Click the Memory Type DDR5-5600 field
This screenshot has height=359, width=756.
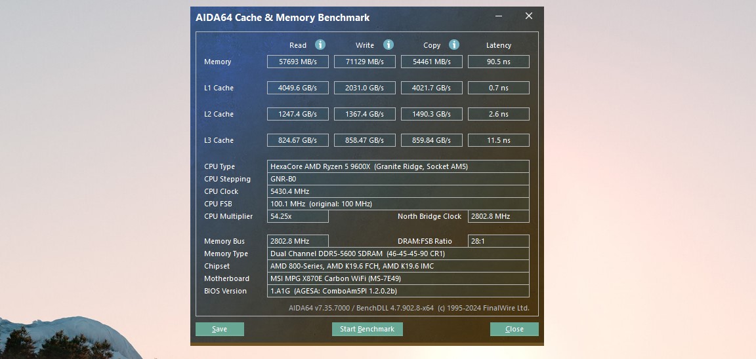(x=398, y=254)
